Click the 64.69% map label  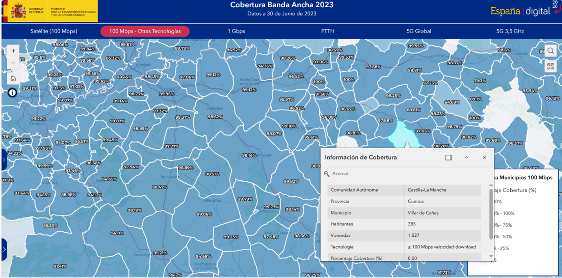click(452, 102)
